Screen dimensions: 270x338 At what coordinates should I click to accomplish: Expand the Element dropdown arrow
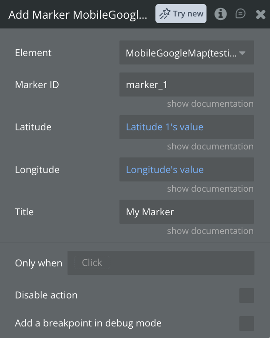coord(242,53)
